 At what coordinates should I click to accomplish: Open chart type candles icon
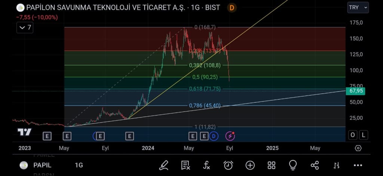[x=337, y=166]
